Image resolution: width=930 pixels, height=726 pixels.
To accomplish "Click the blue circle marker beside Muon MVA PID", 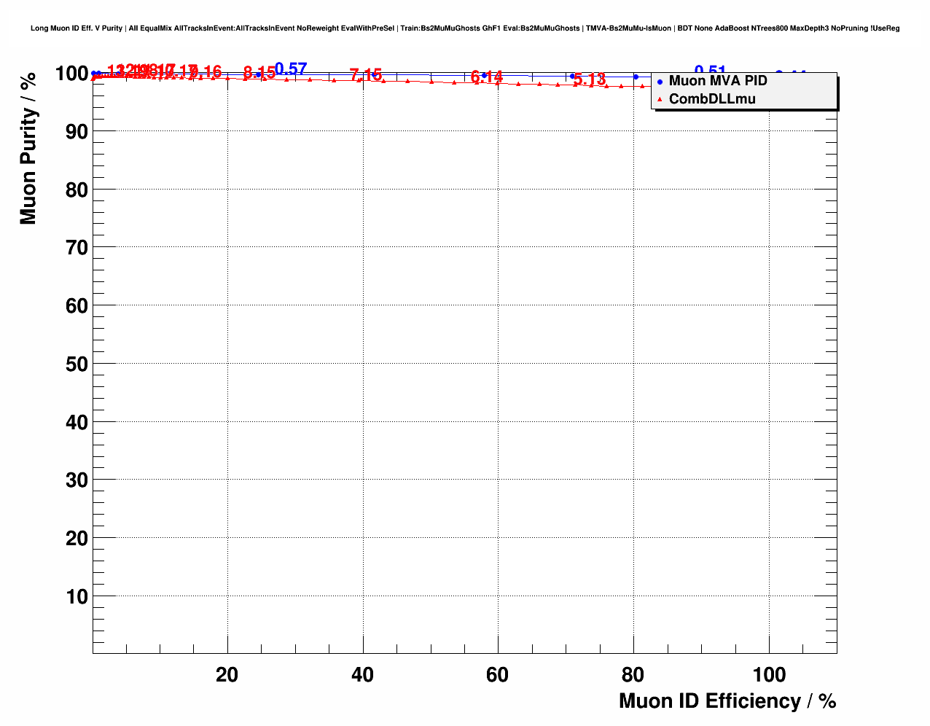I will click(660, 82).
